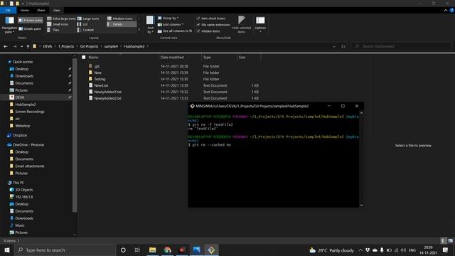Viewport: 455px width, 256px height.
Task: Tick the select-all checkbox in header
Action: click(84, 57)
